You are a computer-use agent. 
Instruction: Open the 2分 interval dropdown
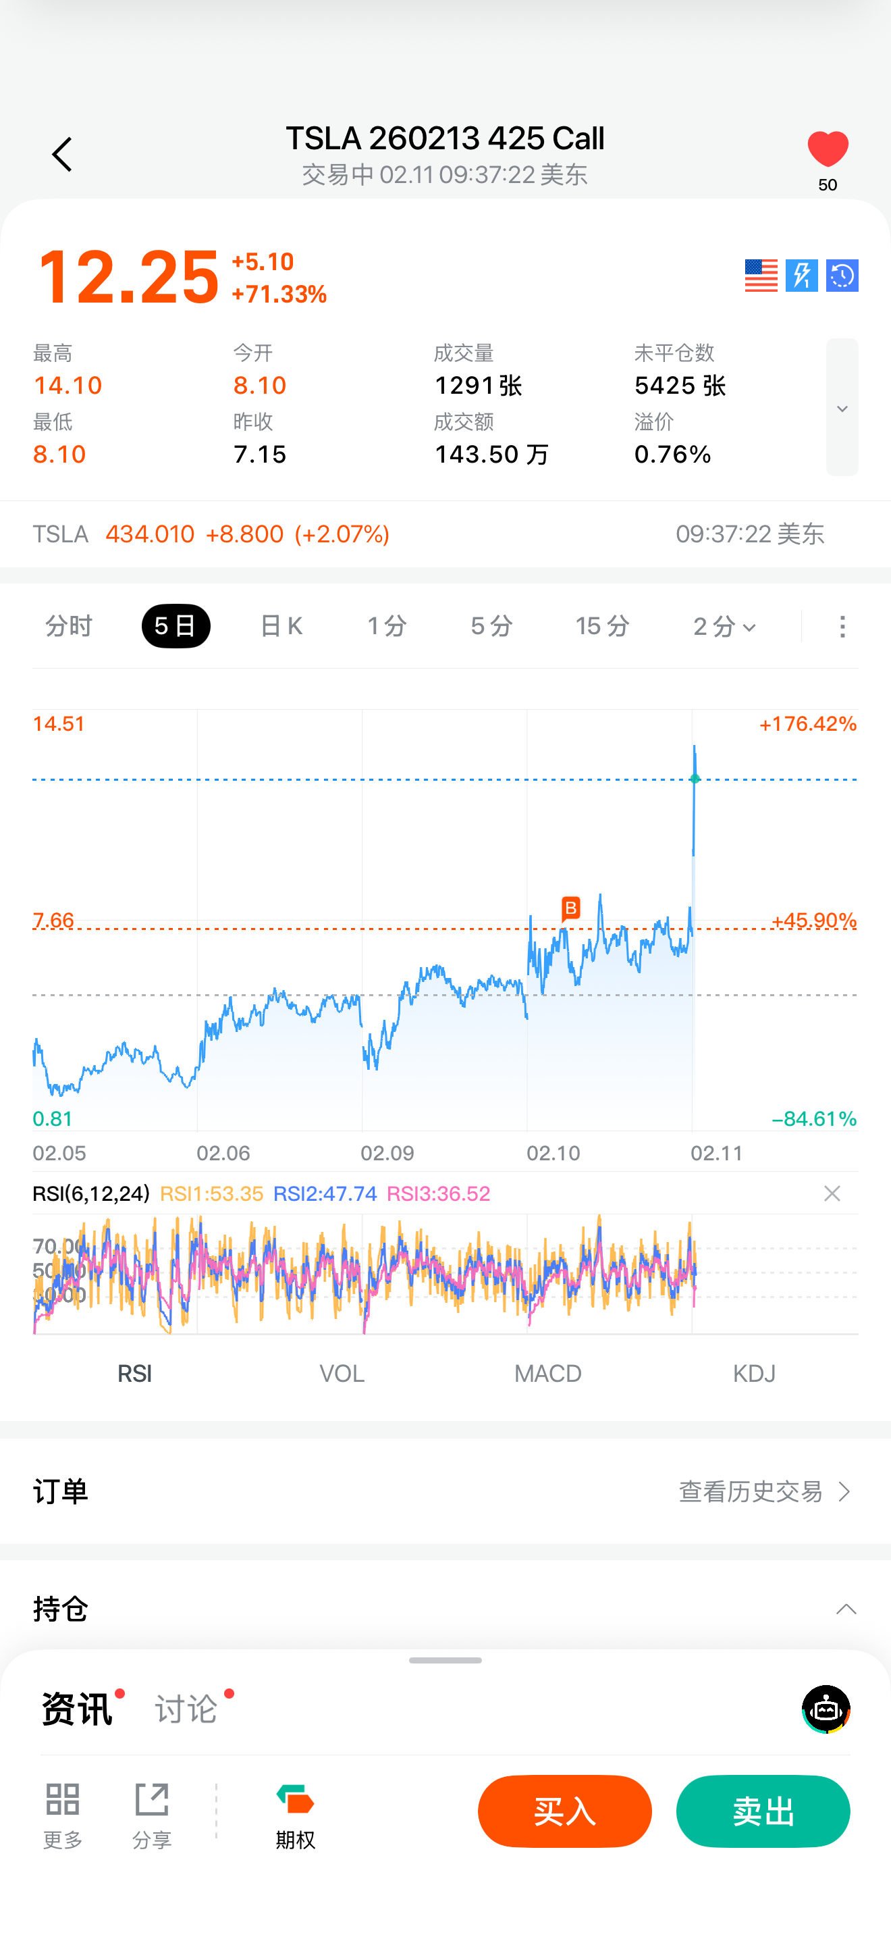724,626
